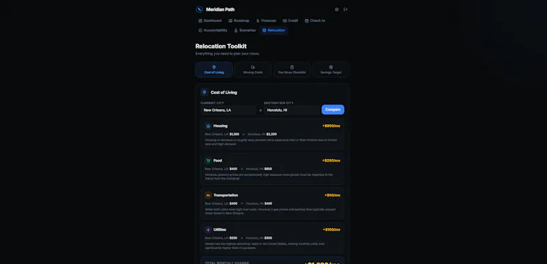The image size is (547, 264).
Task: Click the Meridian Path compass logo
Action: 199,10
